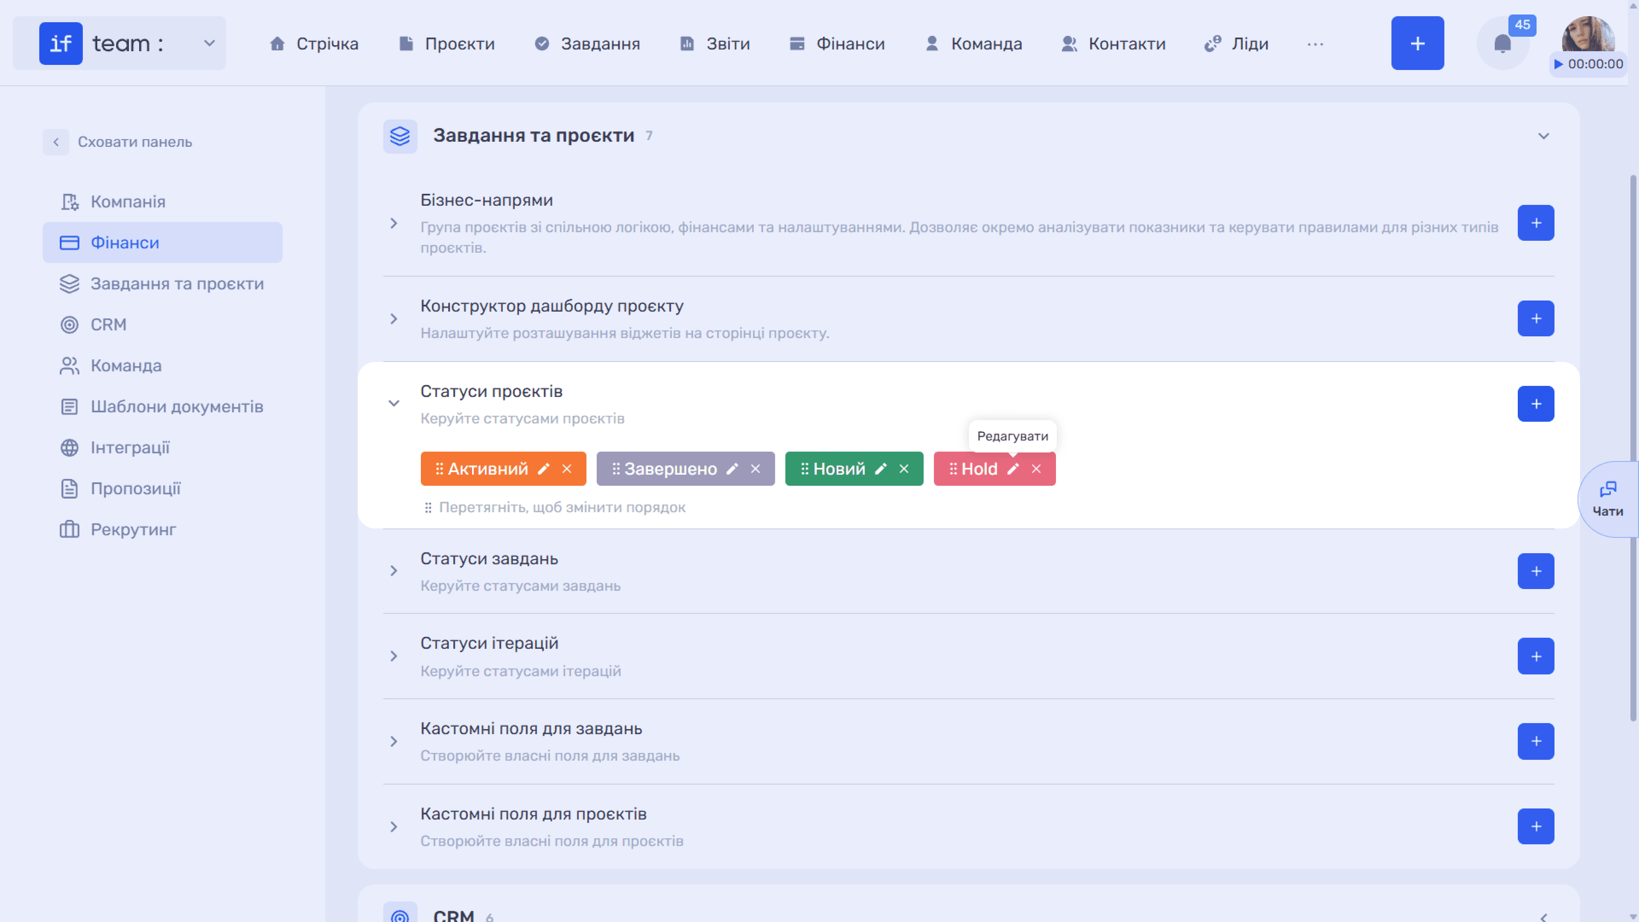Delete the Hold status with its X
Viewport: 1639px width, 922px height.
(x=1036, y=469)
